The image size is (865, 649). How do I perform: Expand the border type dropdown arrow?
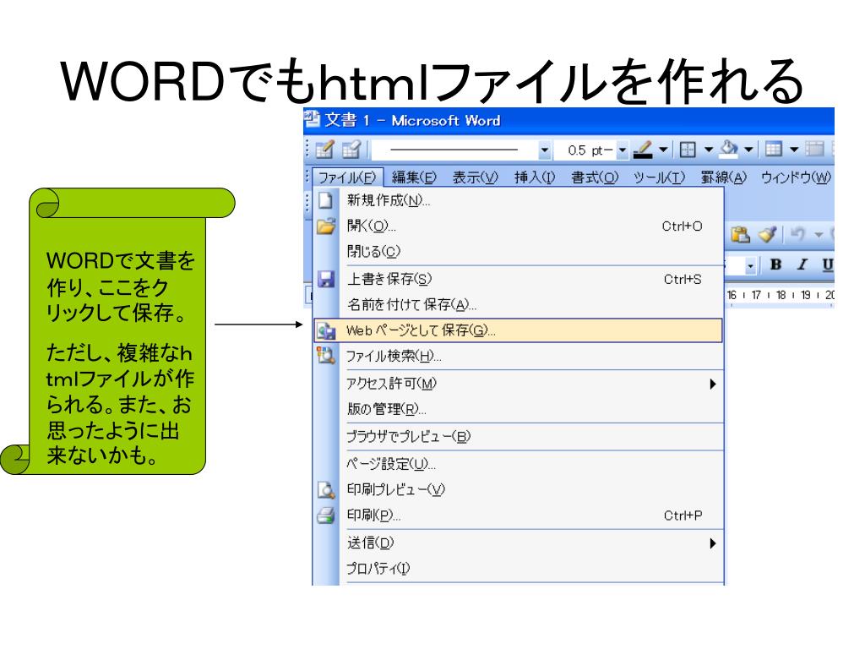(709, 150)
